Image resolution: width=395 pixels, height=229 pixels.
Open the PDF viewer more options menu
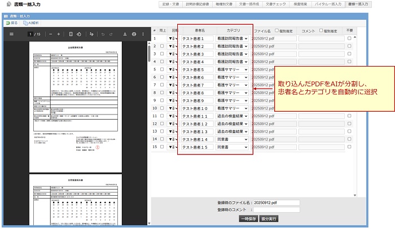click(x=143, y=34)
